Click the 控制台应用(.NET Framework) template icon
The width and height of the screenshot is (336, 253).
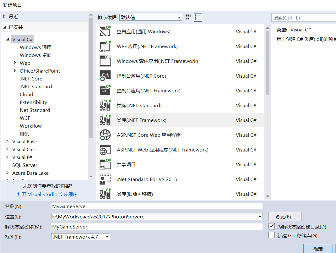[105, 91]
